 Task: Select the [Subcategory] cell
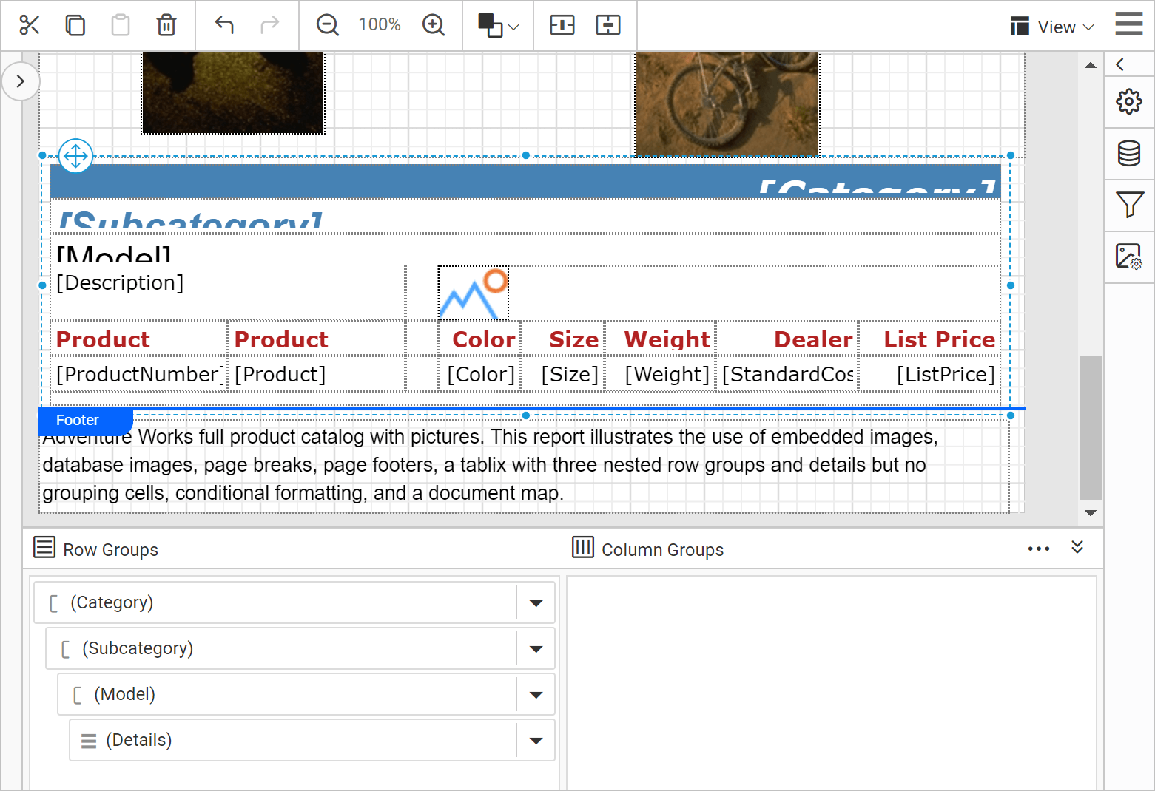click(525, 217)
